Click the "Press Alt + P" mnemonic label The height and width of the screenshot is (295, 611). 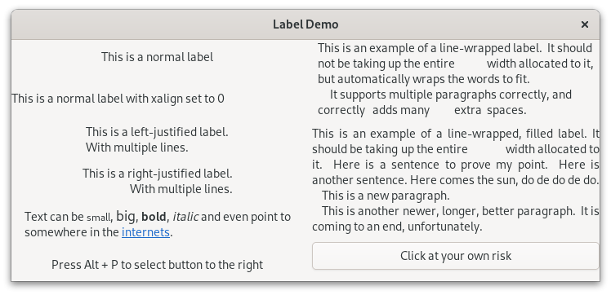158,265
